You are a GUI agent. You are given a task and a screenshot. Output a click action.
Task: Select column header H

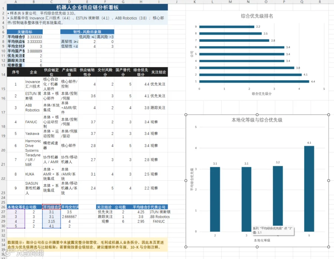(141, 2)
